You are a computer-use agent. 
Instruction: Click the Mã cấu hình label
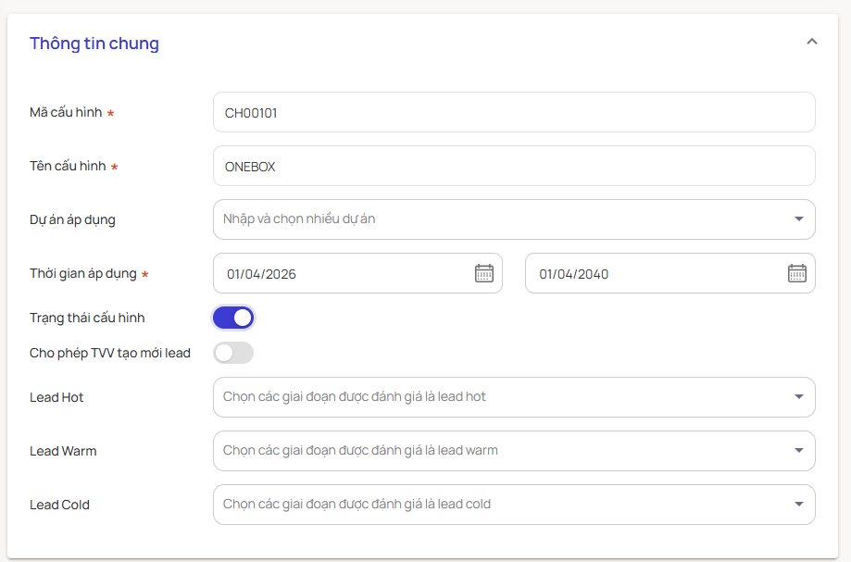pyautogui.click(x=66, y=112)
